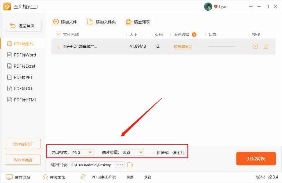This screenshot has height=183, width=282.
Task: Click the 金舟PDF编辑器产... file name
Action: click(x=80, y=47)
